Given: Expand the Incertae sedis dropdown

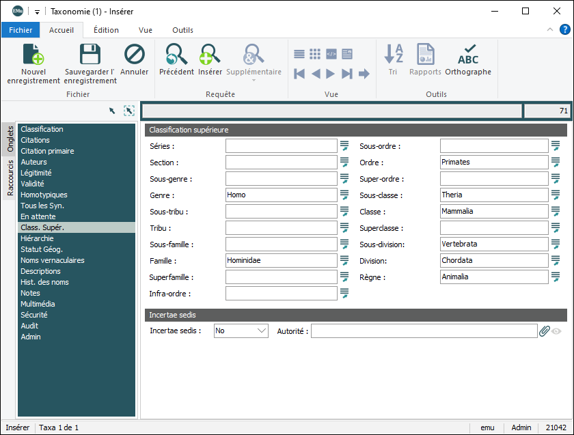Looking at the screenshot, I should pyautogui.click(x=261, y=331).
